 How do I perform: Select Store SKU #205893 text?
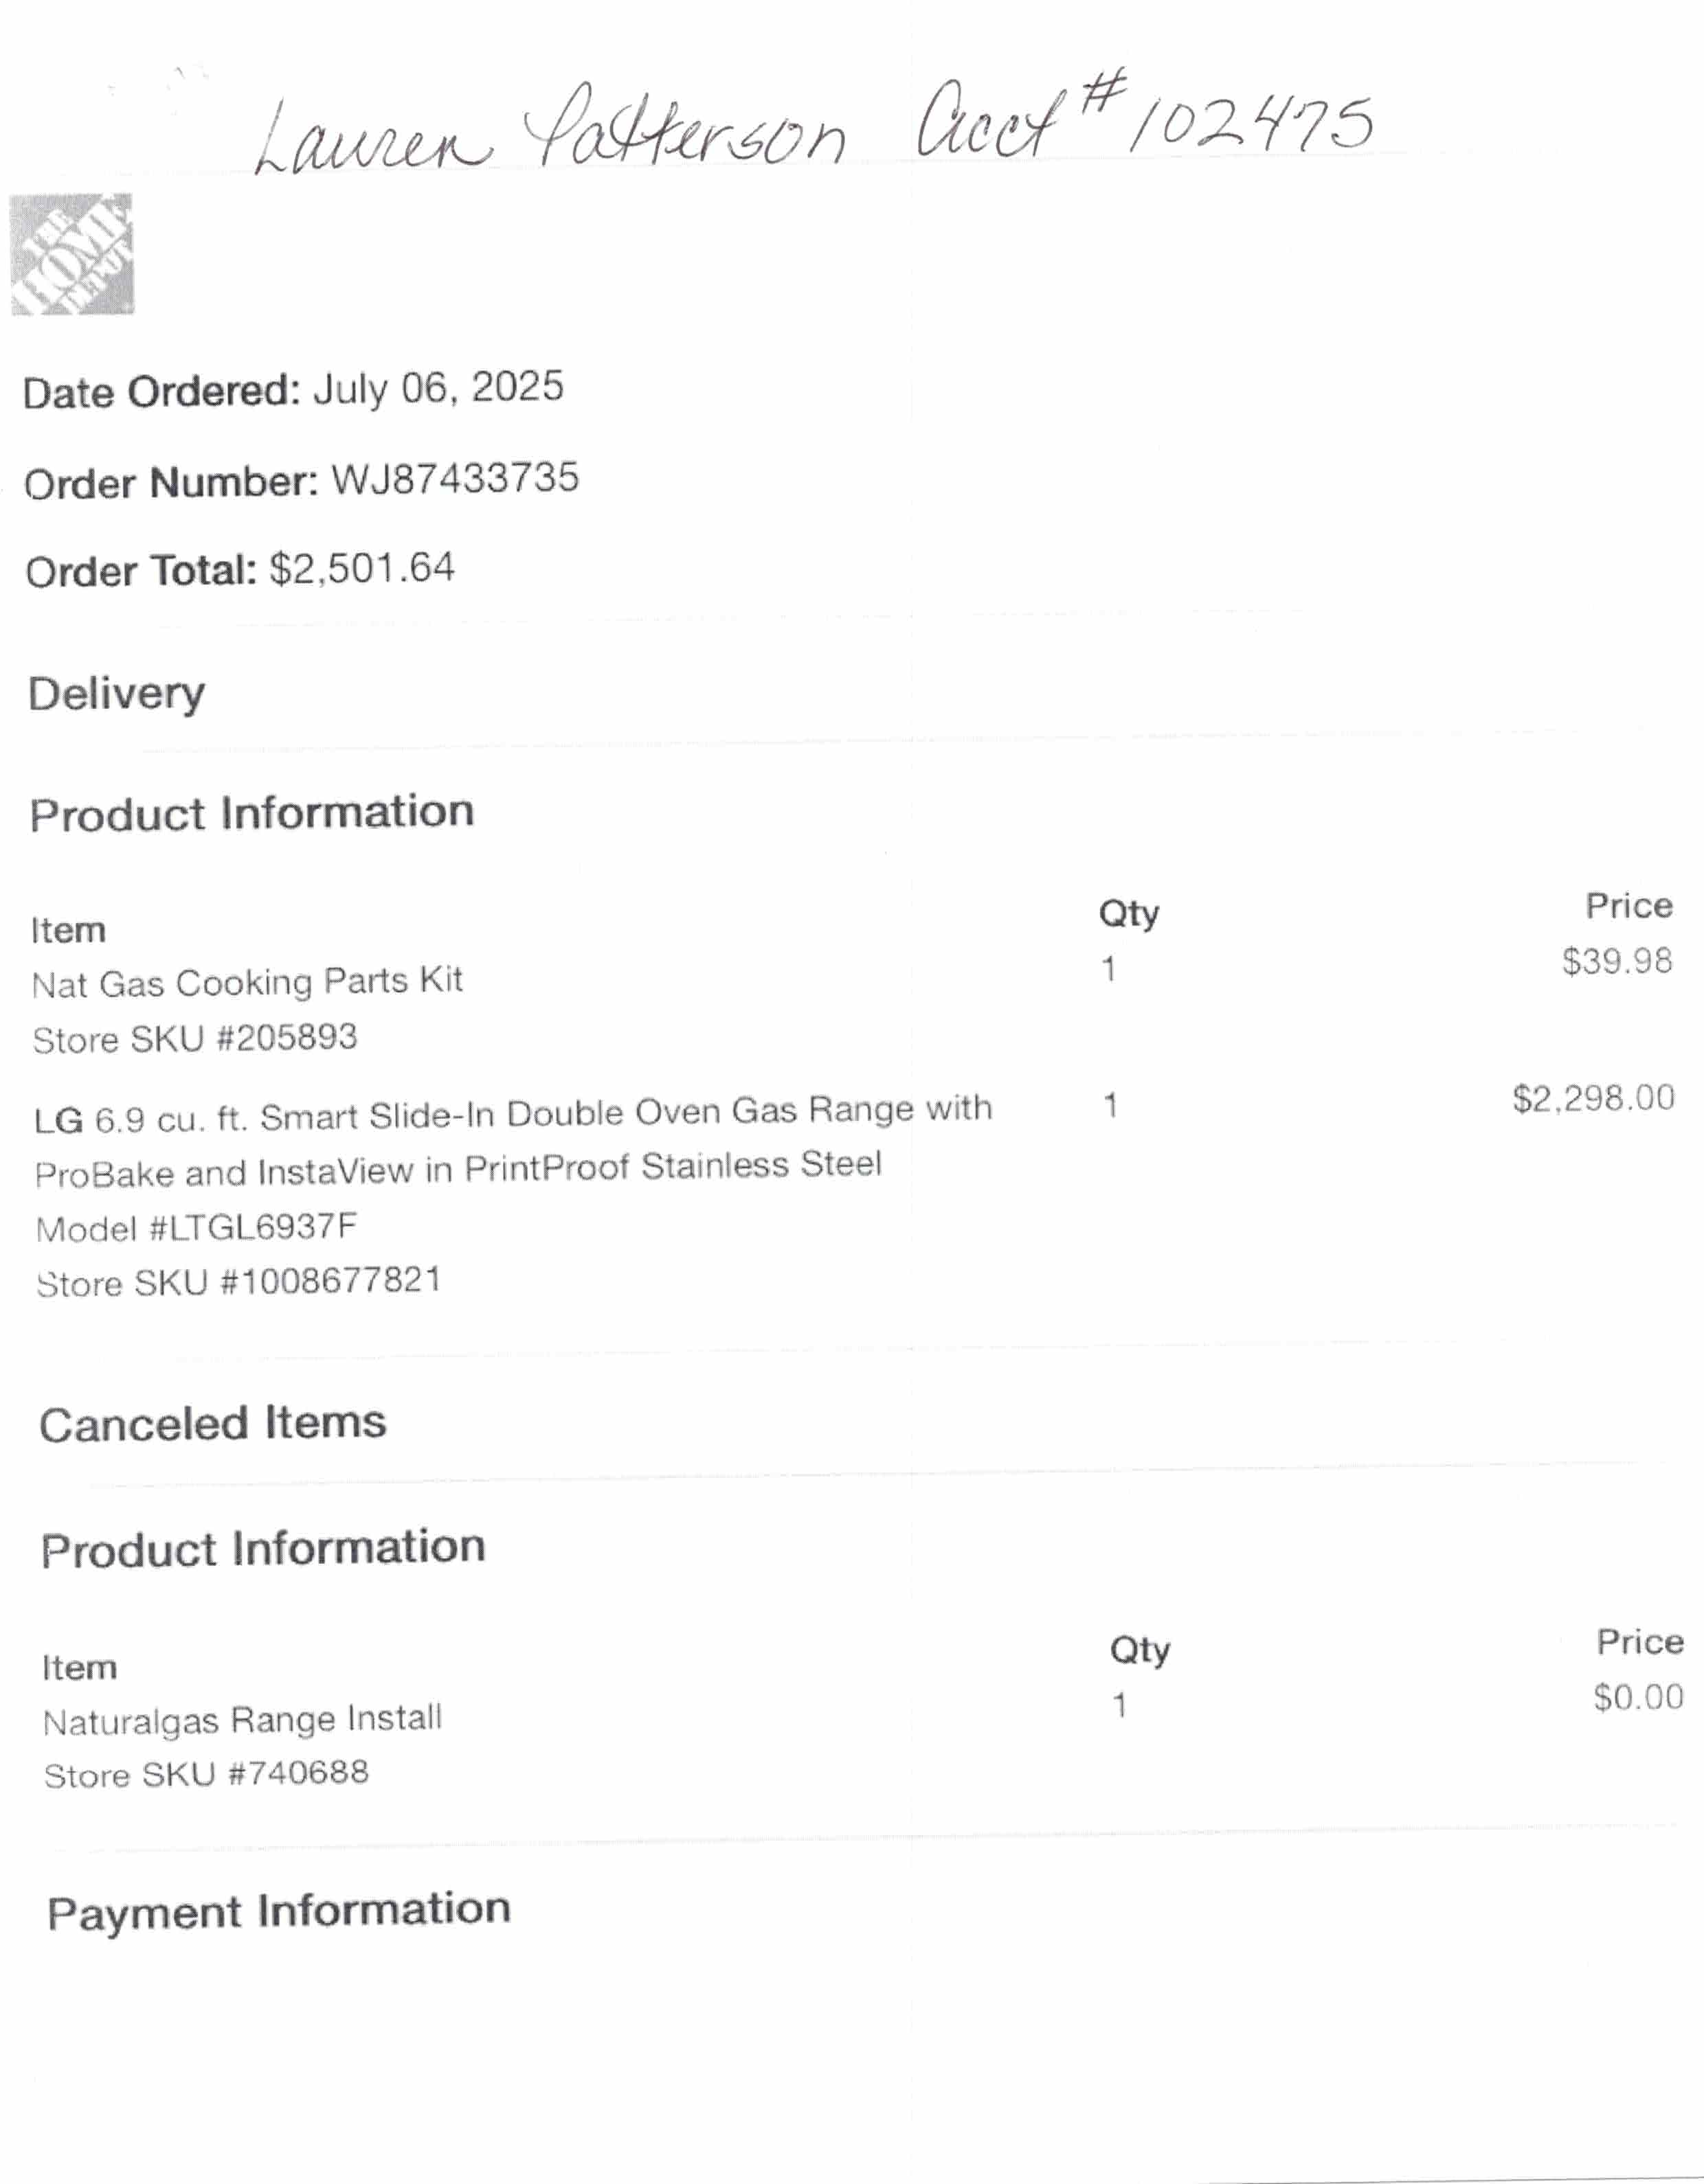(195, 1038)
